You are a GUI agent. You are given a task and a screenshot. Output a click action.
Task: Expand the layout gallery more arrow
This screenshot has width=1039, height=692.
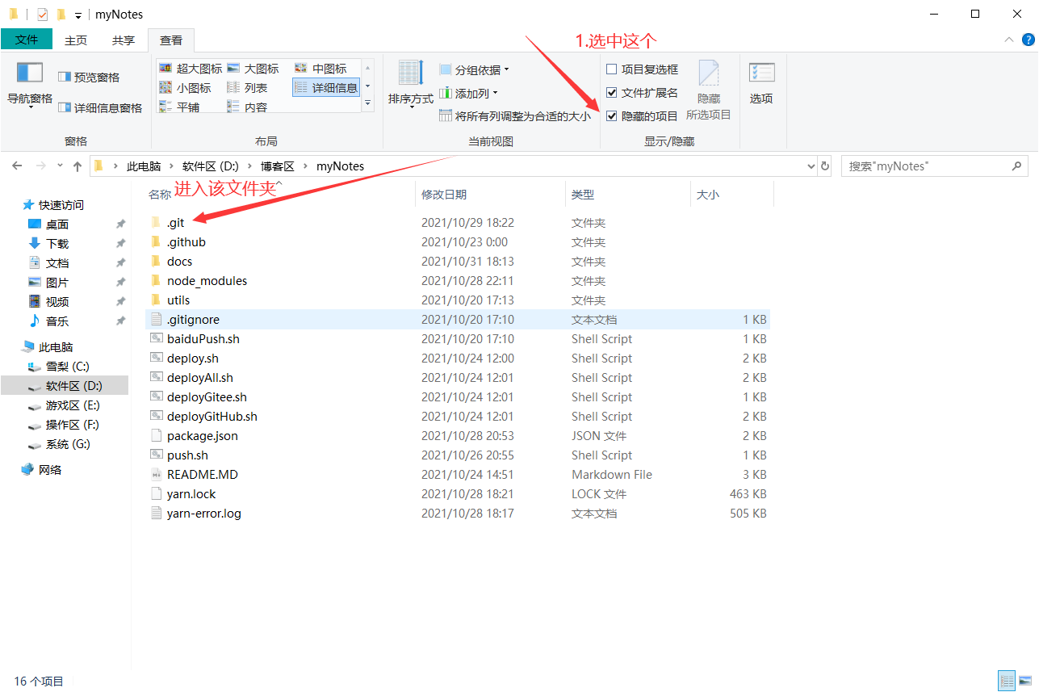click(368, 103)
